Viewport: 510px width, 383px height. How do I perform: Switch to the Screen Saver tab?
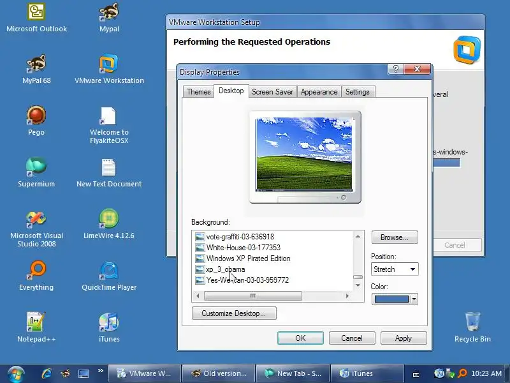(272, 92)
